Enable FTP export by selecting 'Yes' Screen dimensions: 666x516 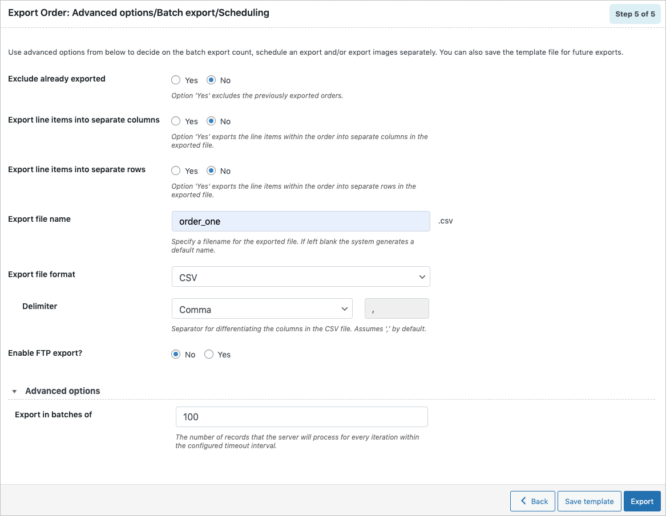tap(209, 354)
